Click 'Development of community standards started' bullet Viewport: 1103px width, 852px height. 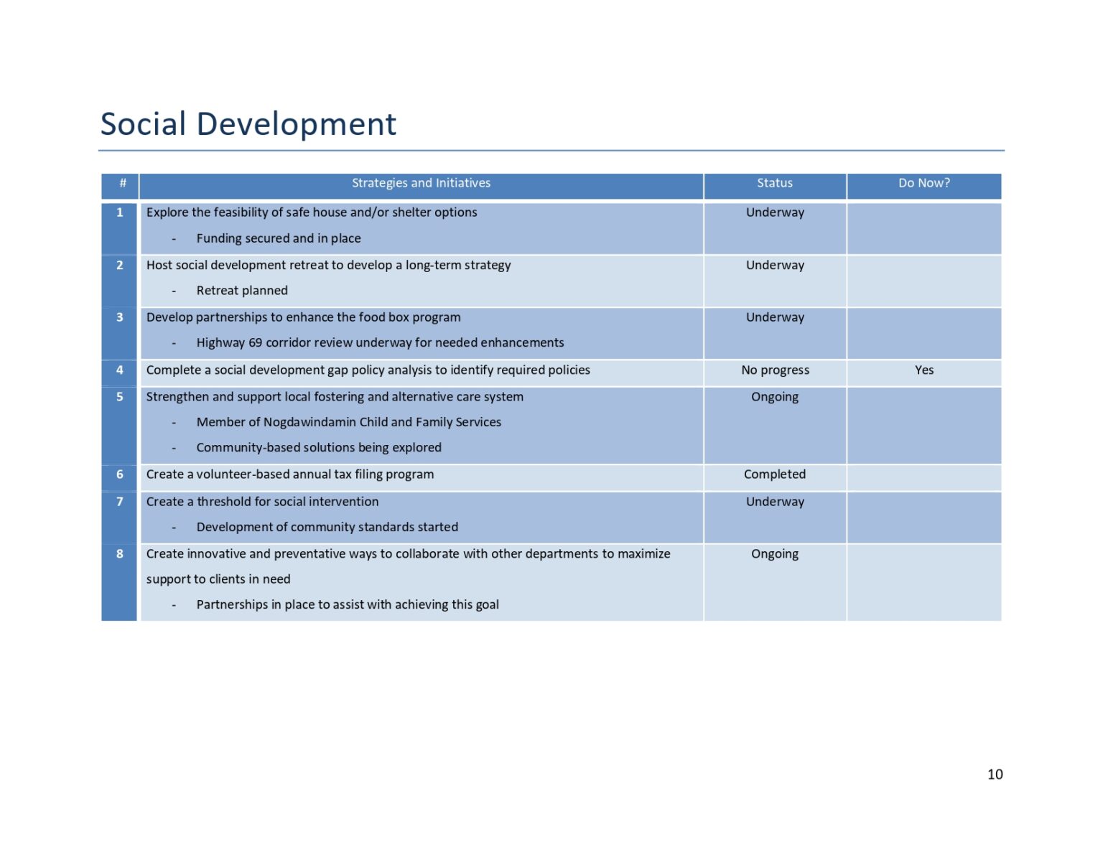[x=327, y=527]
